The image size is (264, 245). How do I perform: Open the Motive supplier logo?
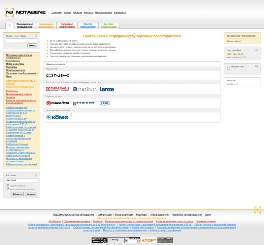coord(84,89)
